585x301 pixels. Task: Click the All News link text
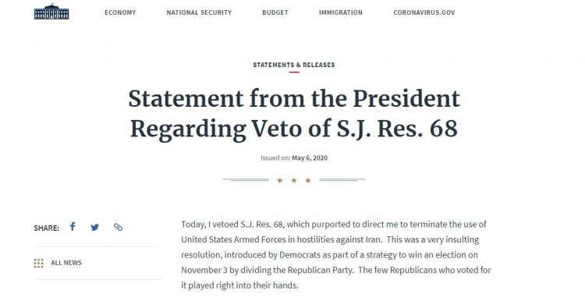point(66,263)
